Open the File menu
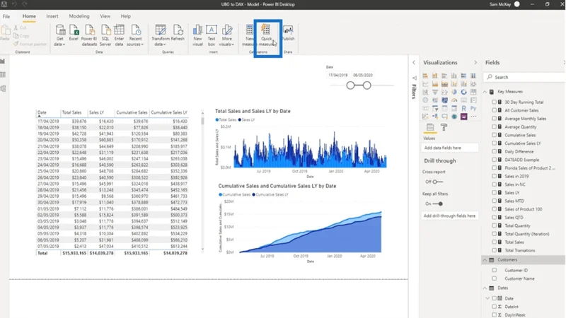 (x=6, y=16)
